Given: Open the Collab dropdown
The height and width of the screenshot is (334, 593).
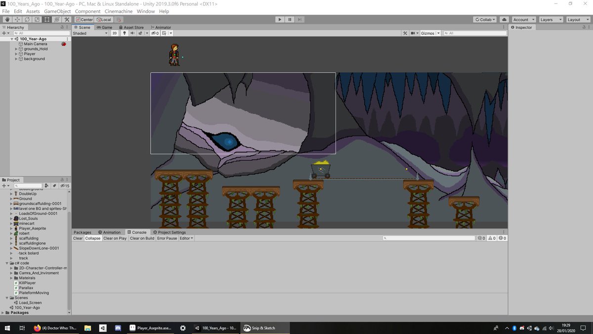Looking at the screenshot, I should 485,19.
